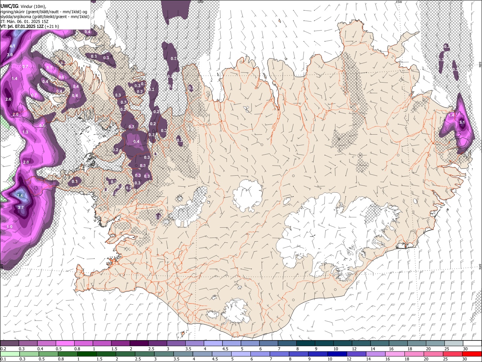Select the purple 1.5 snowfall legend swatch
The height and width of the screenshot is (362, 482).
(120, 344)
